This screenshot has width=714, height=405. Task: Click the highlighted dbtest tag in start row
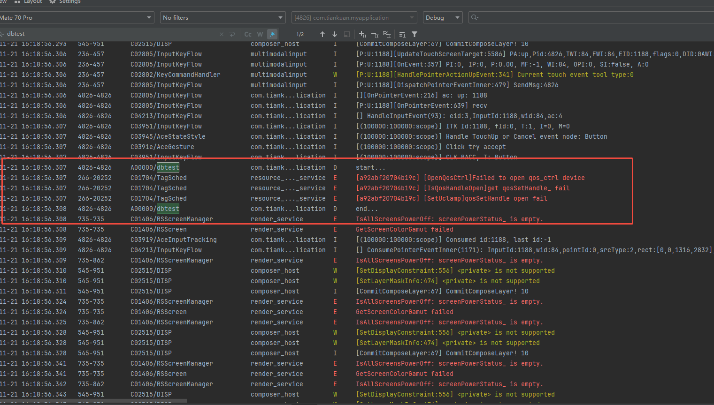(168, 167)
